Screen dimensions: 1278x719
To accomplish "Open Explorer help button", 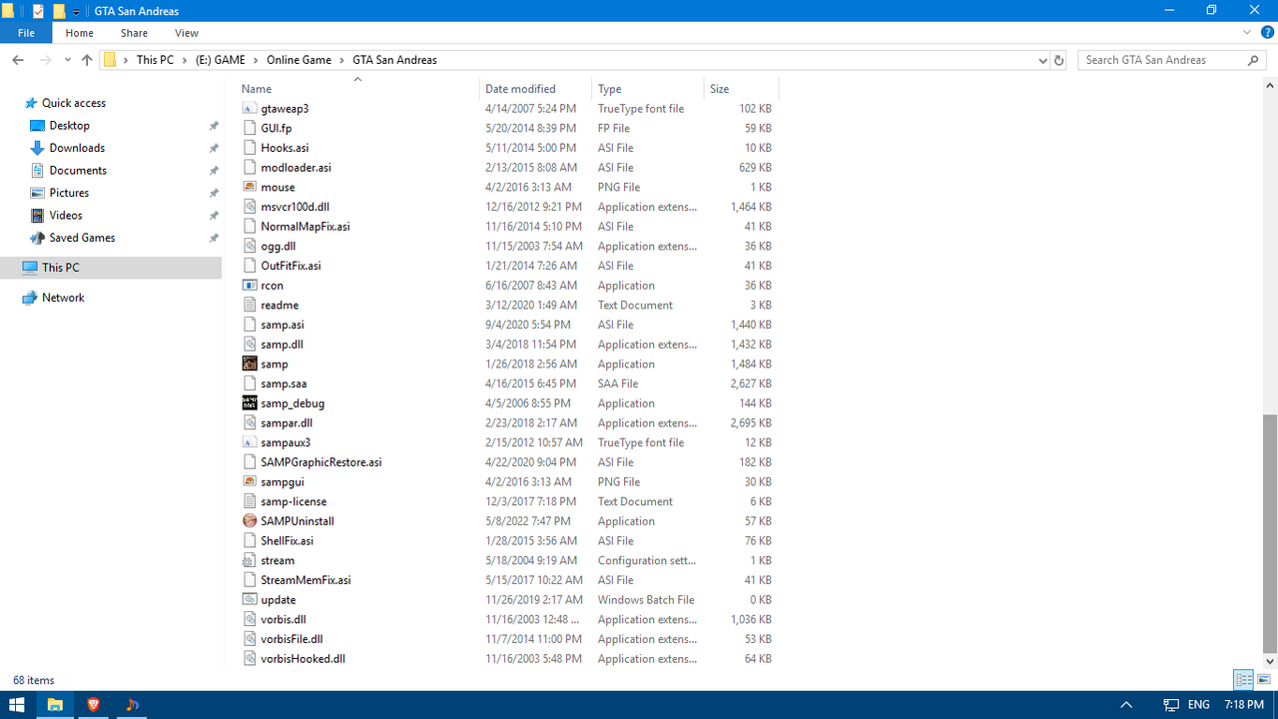I will click(x=1265, y=33).
